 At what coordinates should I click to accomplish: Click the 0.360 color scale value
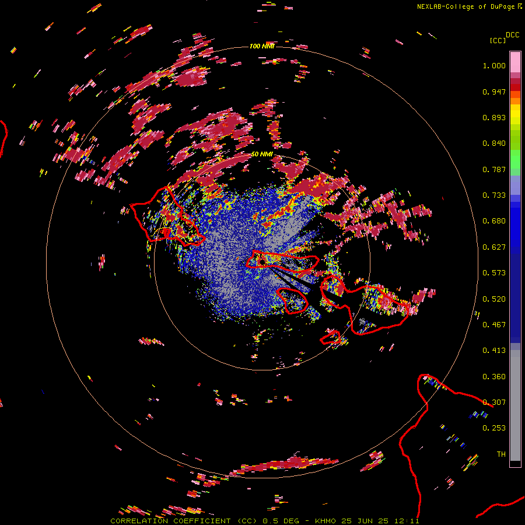tap(494, 377)
